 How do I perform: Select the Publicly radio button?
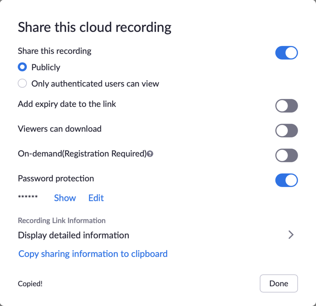[22, 67]
